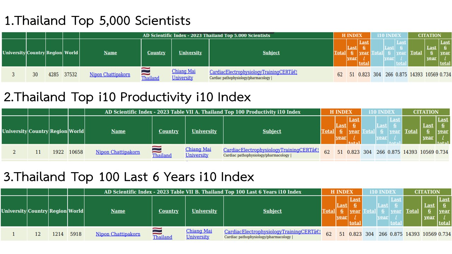The image size is (452, 254).
Task: Open Nipon Chattipakorn link in Productivity i10 Index table
Action: click(x=118, y=152)
